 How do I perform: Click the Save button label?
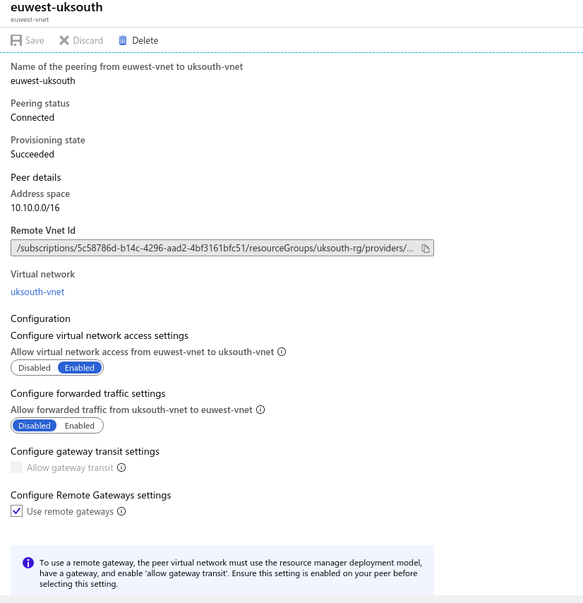(x=35, y=40)
